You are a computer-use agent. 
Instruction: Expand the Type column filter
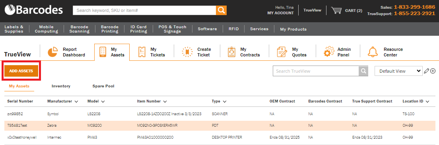225,101
